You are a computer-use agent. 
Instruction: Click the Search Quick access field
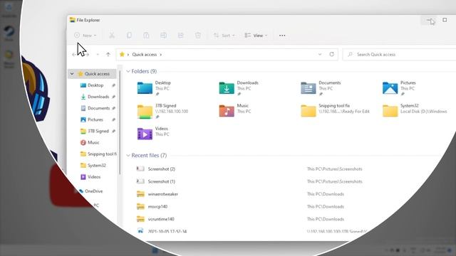coord(400,54)
